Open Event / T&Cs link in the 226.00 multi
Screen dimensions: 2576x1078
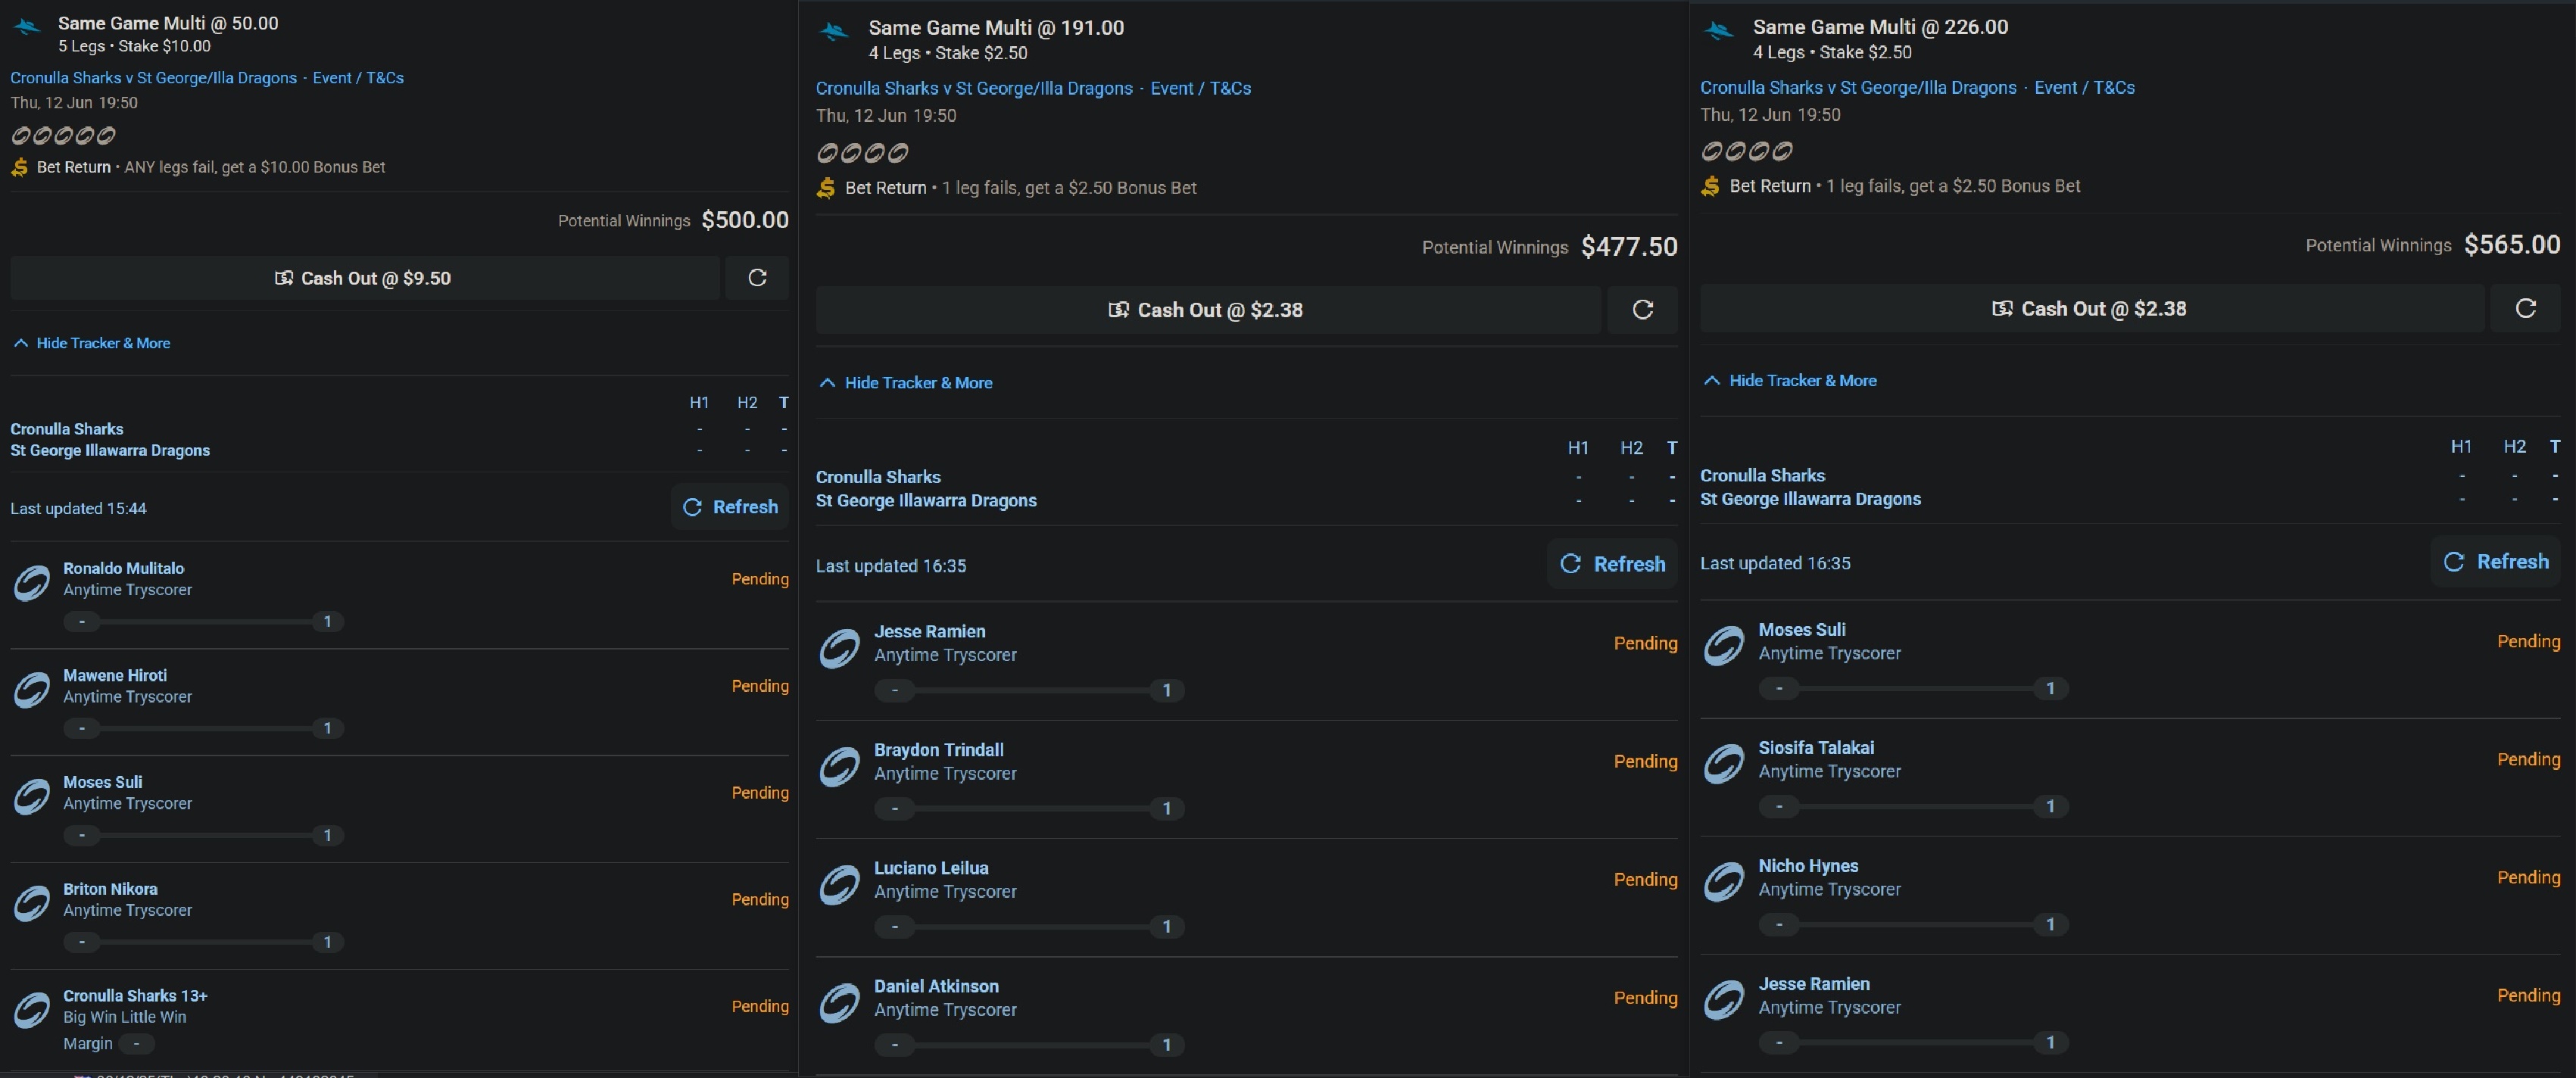pyautogui.click(x=2084, y=87)
